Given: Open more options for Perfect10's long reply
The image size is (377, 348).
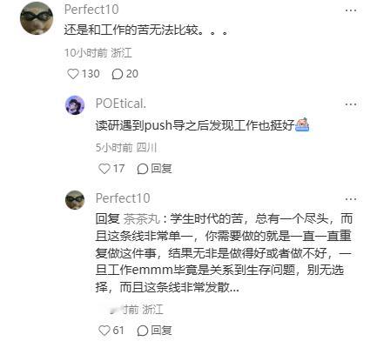Looking at the screenshot, I should pyautogui.click(x=351, y=199).
